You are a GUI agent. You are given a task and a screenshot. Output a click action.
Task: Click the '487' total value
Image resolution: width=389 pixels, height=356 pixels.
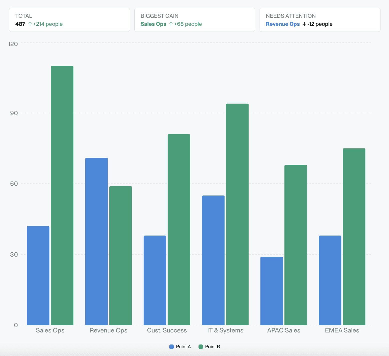20,24
